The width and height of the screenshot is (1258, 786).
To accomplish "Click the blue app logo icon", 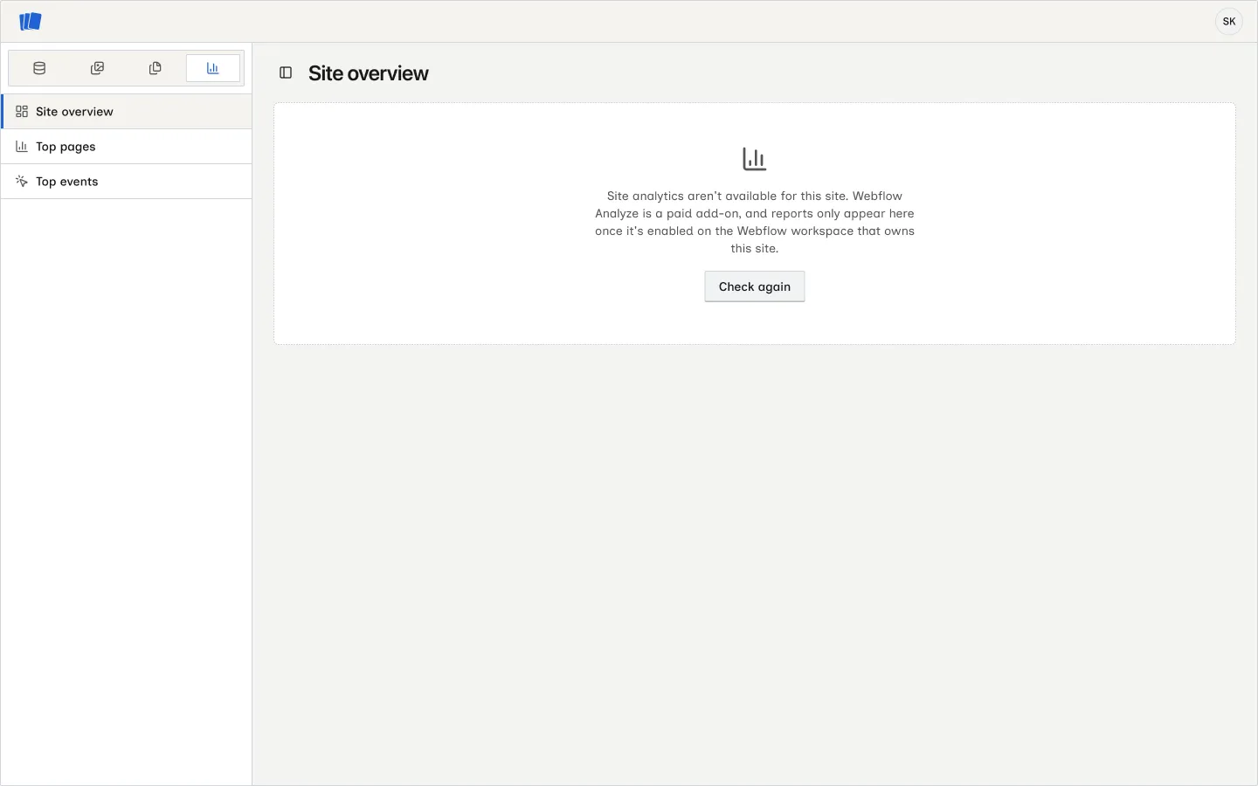I will (31, 21).
